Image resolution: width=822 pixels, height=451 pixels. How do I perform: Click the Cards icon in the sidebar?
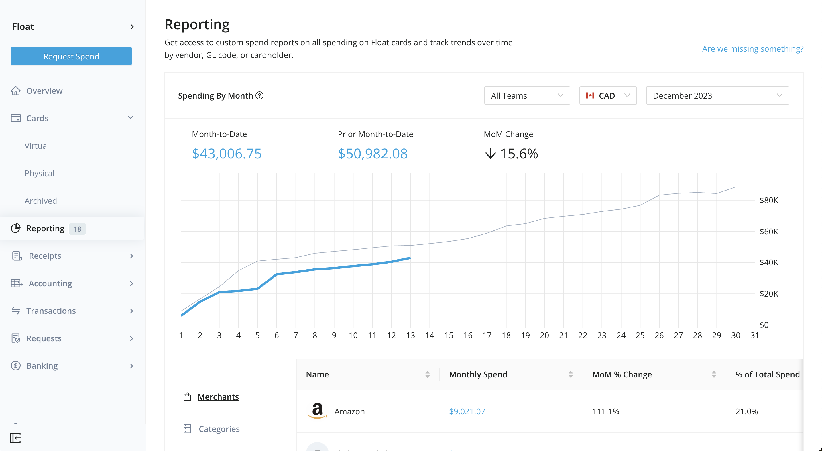pos(16,118)
